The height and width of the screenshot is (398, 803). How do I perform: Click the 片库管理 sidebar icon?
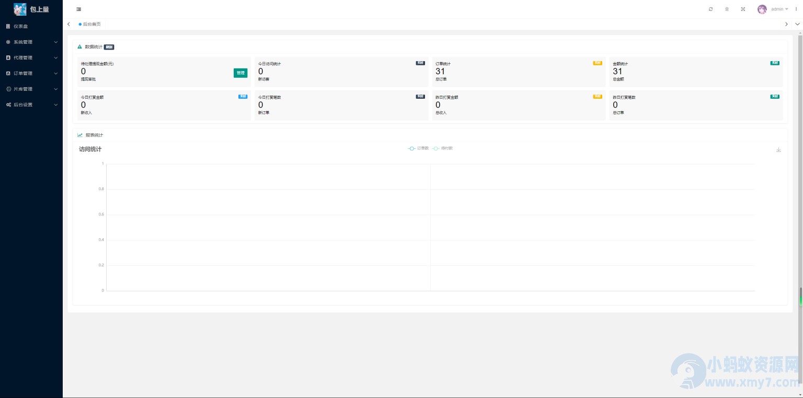pyautogui.click(x=8, y=89)
